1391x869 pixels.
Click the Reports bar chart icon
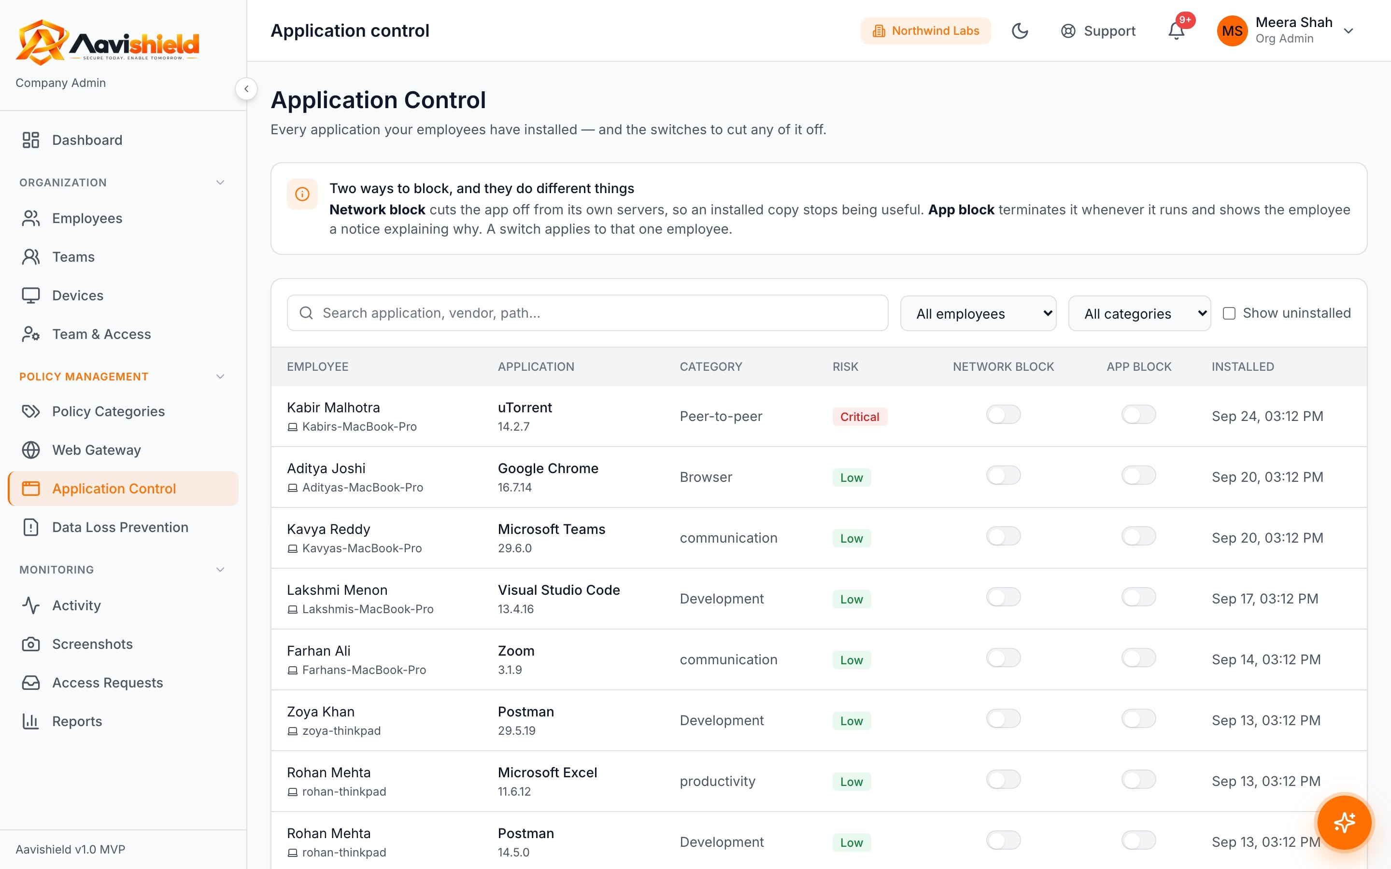point(30,721)
